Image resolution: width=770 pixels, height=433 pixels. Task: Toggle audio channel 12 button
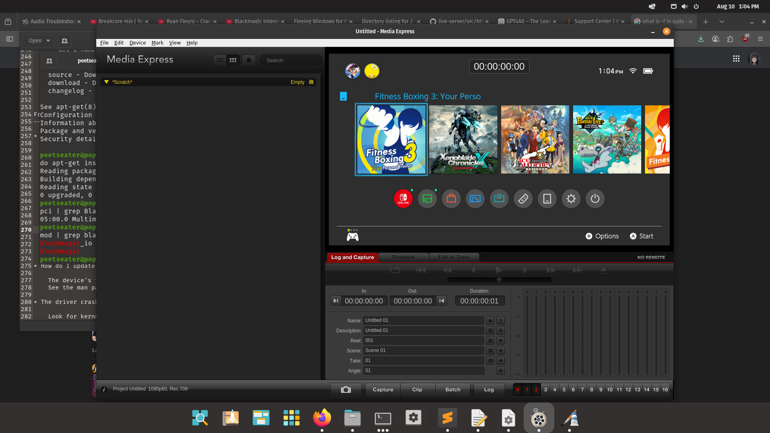(x=628, y=389)
